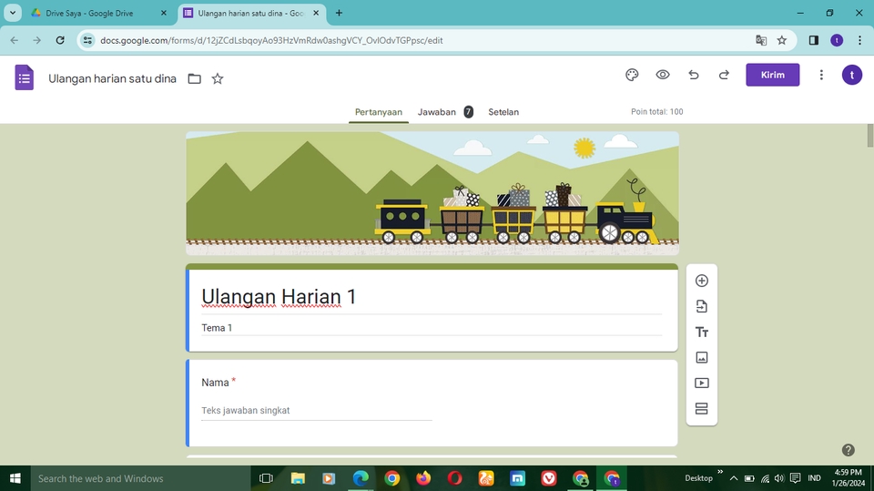Image resolution: width=874 pixels, height=491 pixels.
Task: Expand the Desktop toolbar chevron
Action: [x=719, y=472]
